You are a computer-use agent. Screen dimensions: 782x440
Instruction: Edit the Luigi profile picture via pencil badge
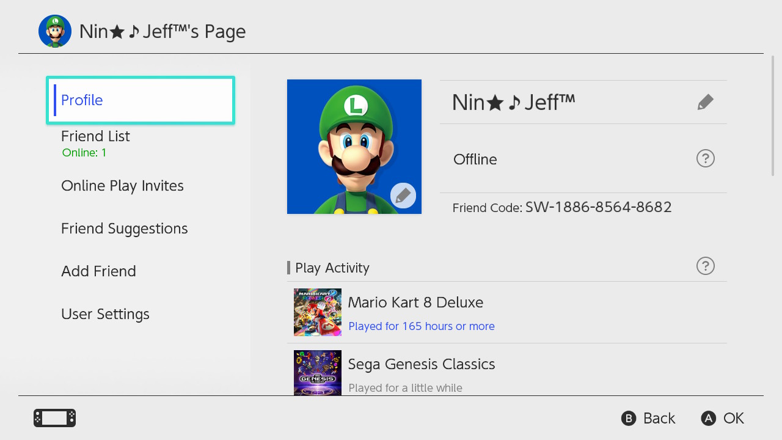(x=403, y=196)
